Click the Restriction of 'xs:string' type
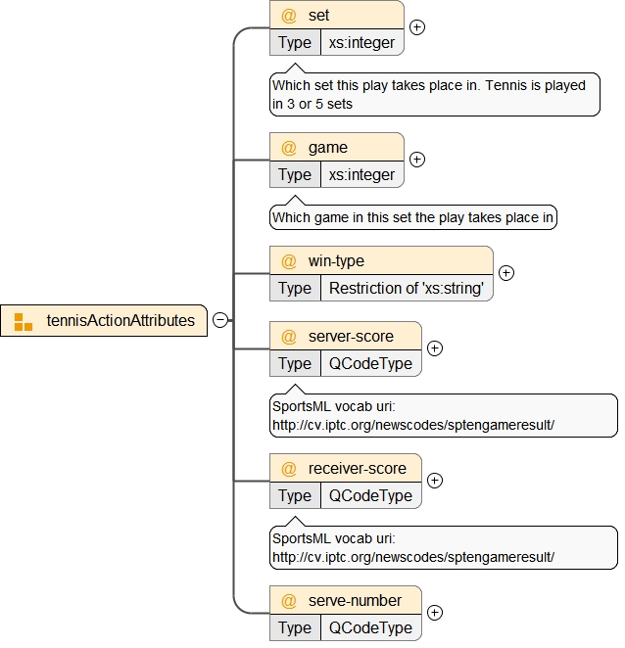Viewport: 625px width, 648px height. tap(407, 288)
